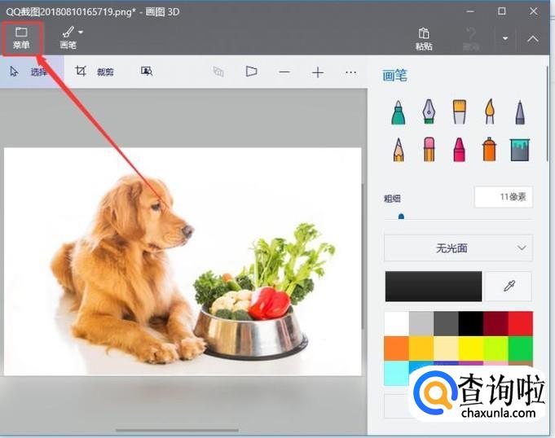Toggle the 3D view flag icon
The height and width of the screenshot is (438, 555).
point(251,72)
